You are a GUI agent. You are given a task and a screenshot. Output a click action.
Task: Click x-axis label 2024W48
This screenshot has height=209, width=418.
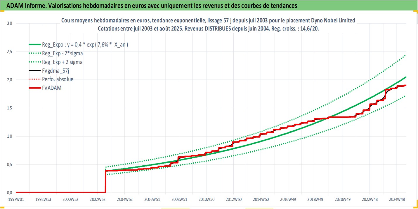pyautogui.click(x=397, y=200)
